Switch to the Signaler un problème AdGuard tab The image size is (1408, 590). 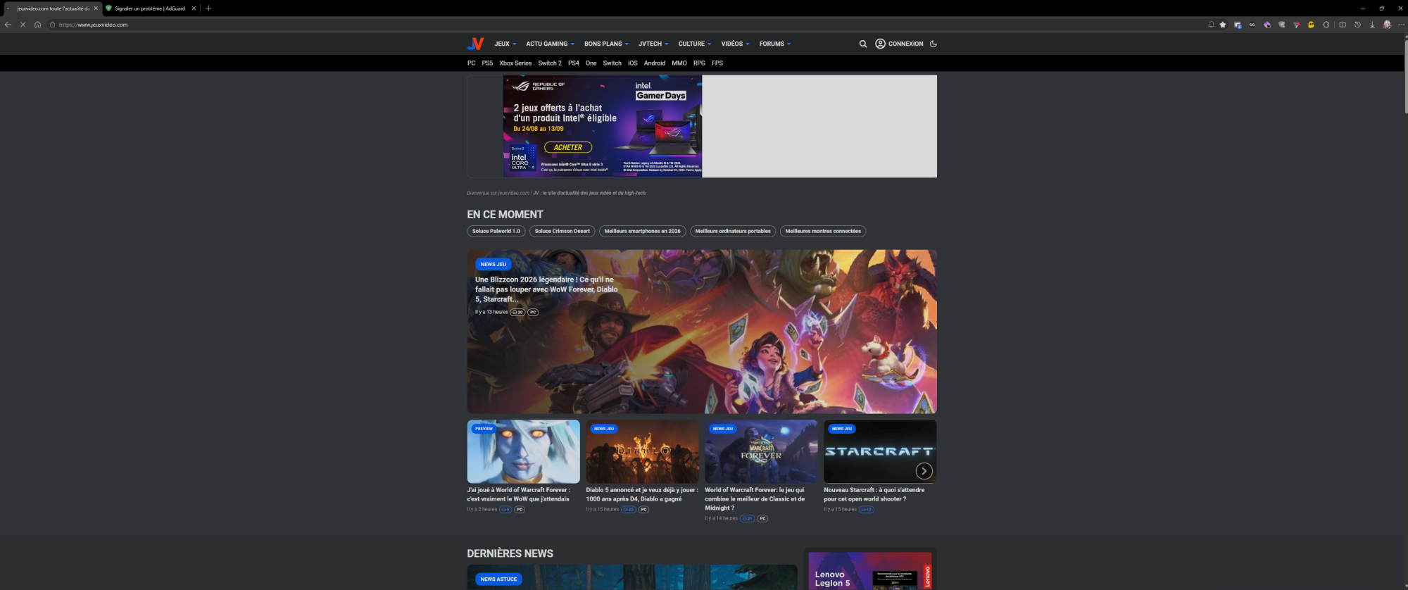(x=150, y=8)
